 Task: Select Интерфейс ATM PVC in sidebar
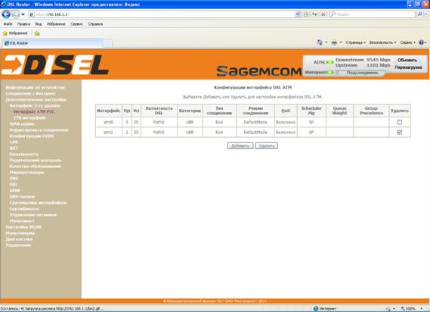[34, 112]
